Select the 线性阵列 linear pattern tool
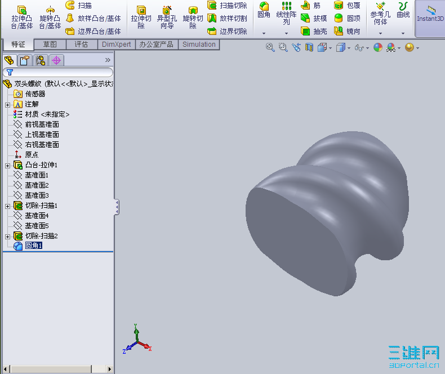Image resolution: width=445 pixels, height=374 pixels. click(x=286, y=13)
